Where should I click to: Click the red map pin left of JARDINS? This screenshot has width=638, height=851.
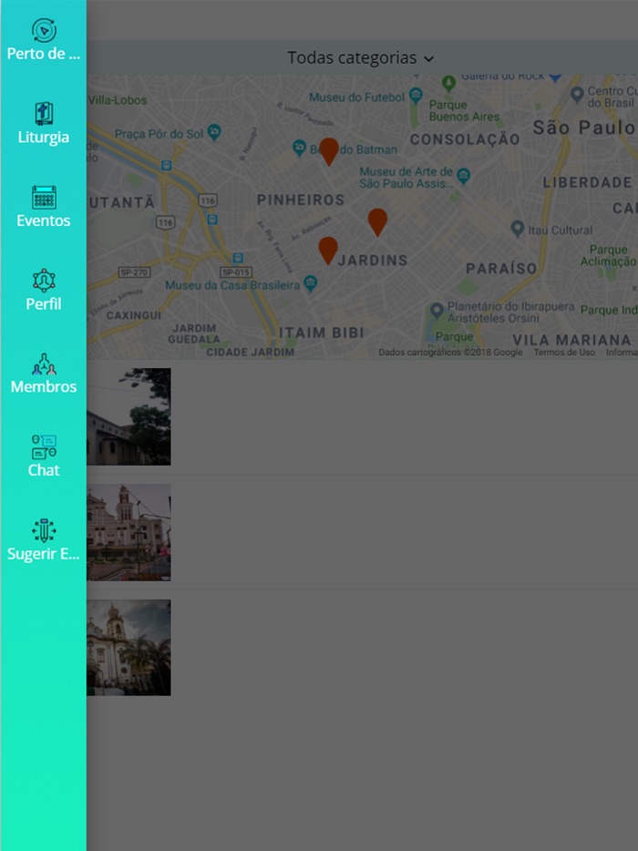pyautogui.click(x=328, y=251)
